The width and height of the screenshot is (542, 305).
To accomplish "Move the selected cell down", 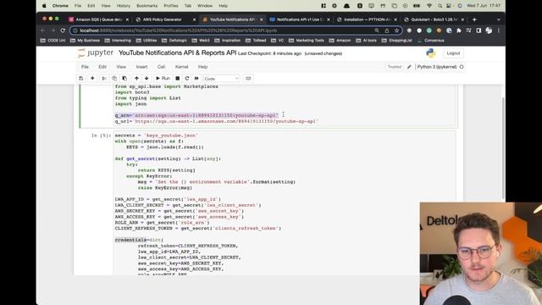I will point(147,79).
